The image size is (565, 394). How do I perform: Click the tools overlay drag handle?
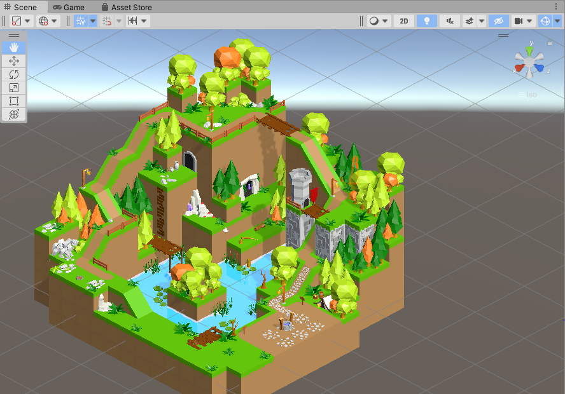click(x=14, y=35)
